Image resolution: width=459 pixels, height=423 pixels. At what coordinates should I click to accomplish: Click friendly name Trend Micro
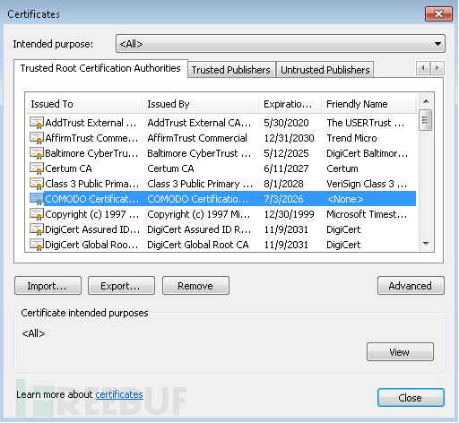(351, 138)
